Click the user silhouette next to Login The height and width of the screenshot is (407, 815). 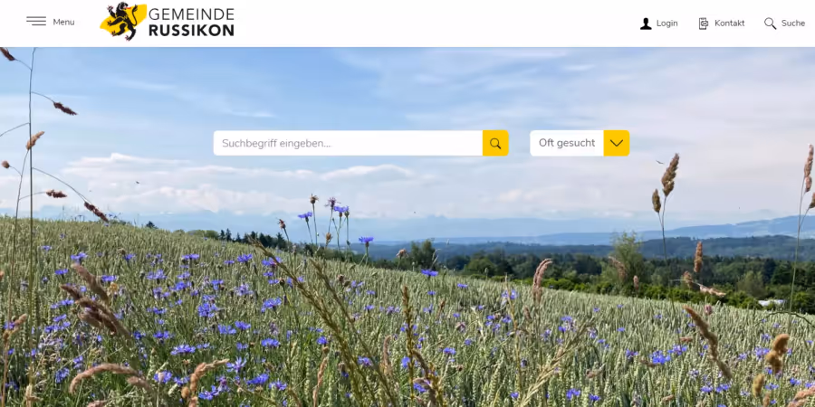(646, 24)
